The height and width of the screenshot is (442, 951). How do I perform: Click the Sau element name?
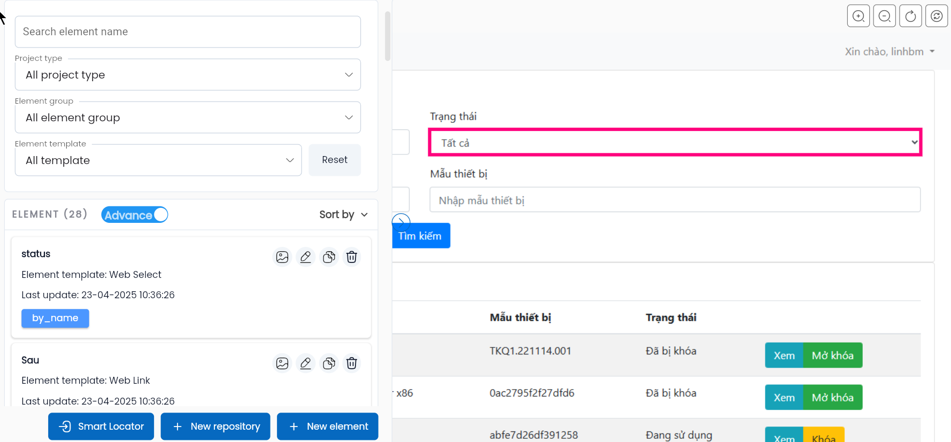pyautogui.click(x=30, y=360)
